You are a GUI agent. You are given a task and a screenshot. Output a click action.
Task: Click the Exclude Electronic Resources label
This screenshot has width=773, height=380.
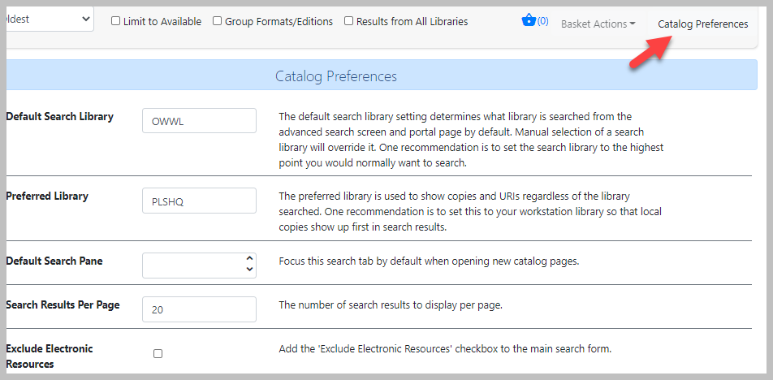[x=50, y=356]
